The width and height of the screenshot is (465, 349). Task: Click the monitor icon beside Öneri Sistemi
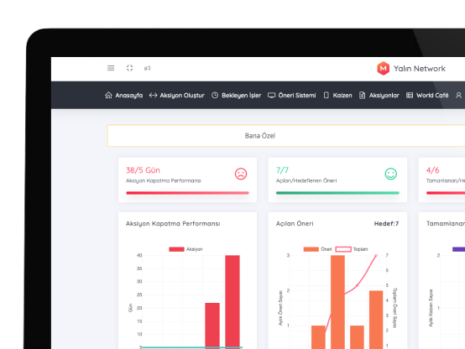click(271, 95)
